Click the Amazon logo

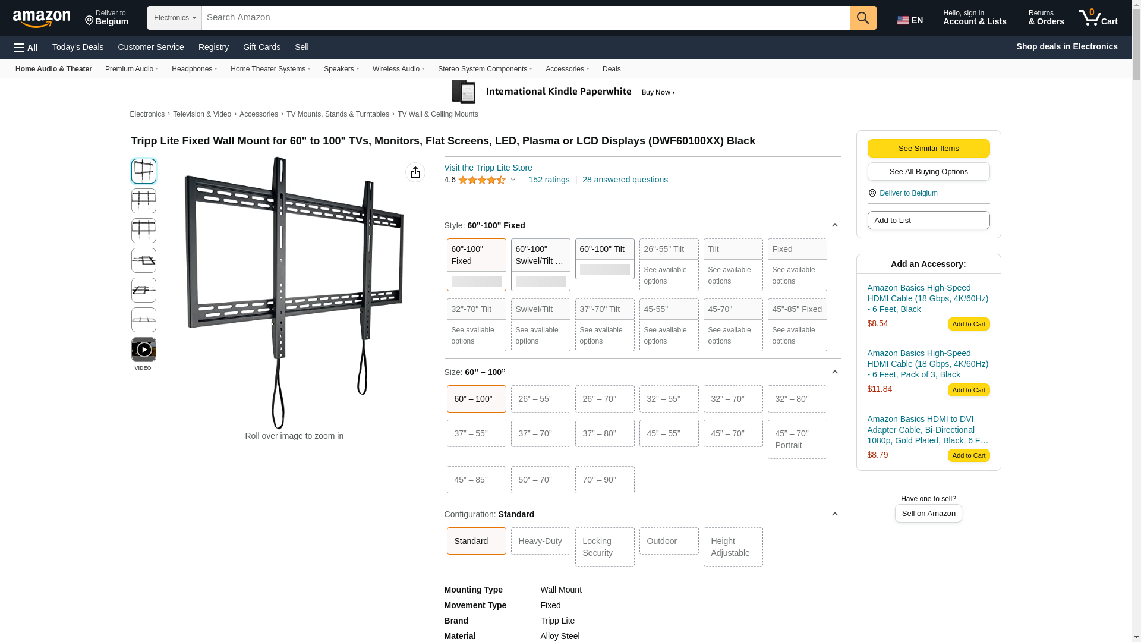pyautogui.click(x=42, y=18)
